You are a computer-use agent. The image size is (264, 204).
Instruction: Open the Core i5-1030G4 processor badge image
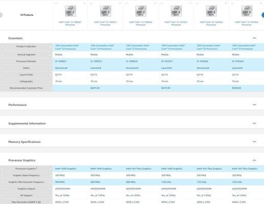coord(211,11)
